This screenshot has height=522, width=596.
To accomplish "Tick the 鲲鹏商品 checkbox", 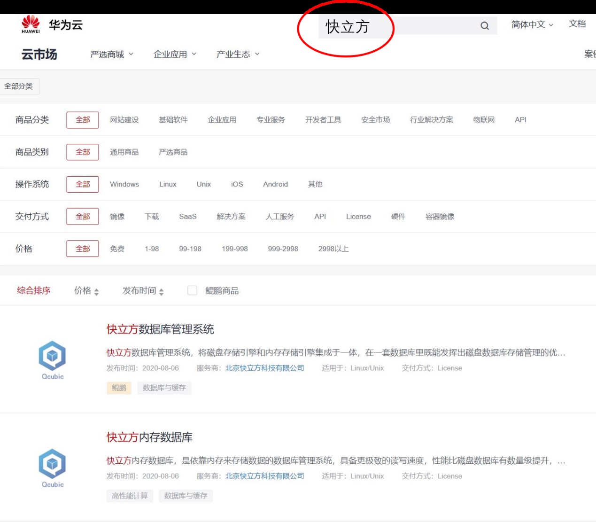I will (192, 290).
